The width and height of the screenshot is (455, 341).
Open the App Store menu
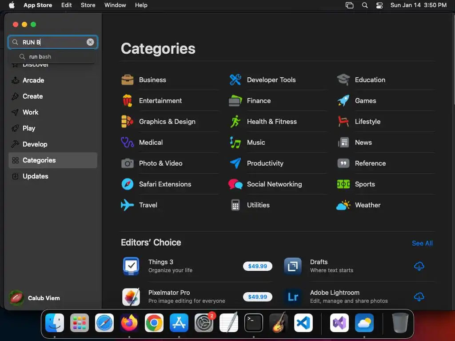(38, 5)
